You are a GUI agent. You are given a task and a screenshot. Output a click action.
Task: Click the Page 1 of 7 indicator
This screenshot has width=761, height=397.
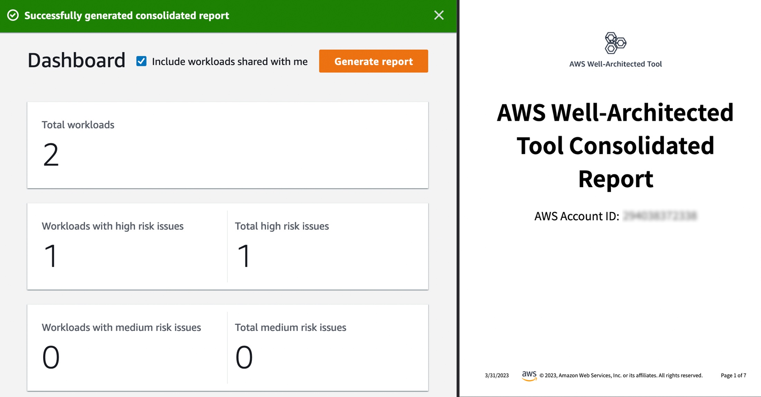point(733,376)
